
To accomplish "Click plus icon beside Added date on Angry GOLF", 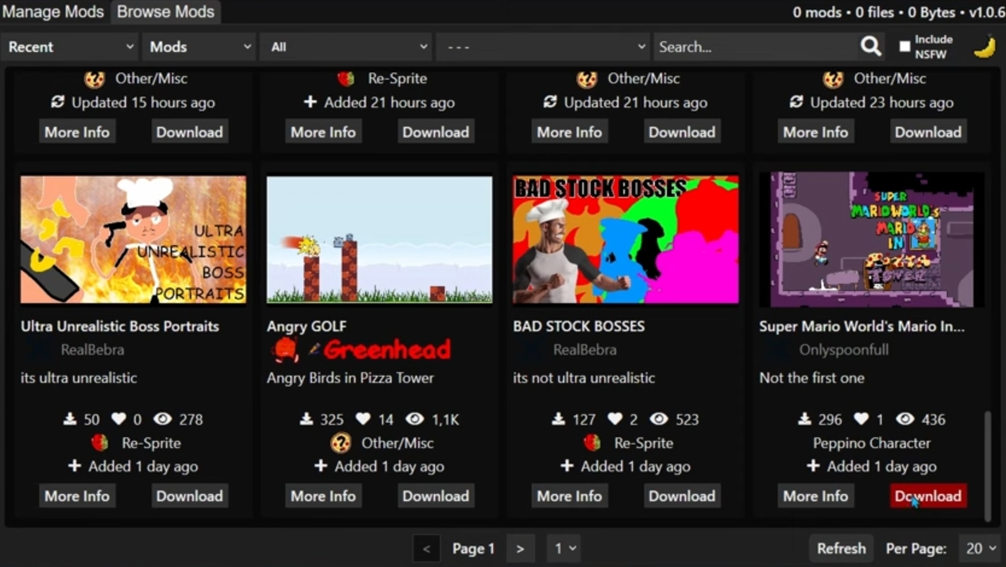I will (x=321, y=466).
